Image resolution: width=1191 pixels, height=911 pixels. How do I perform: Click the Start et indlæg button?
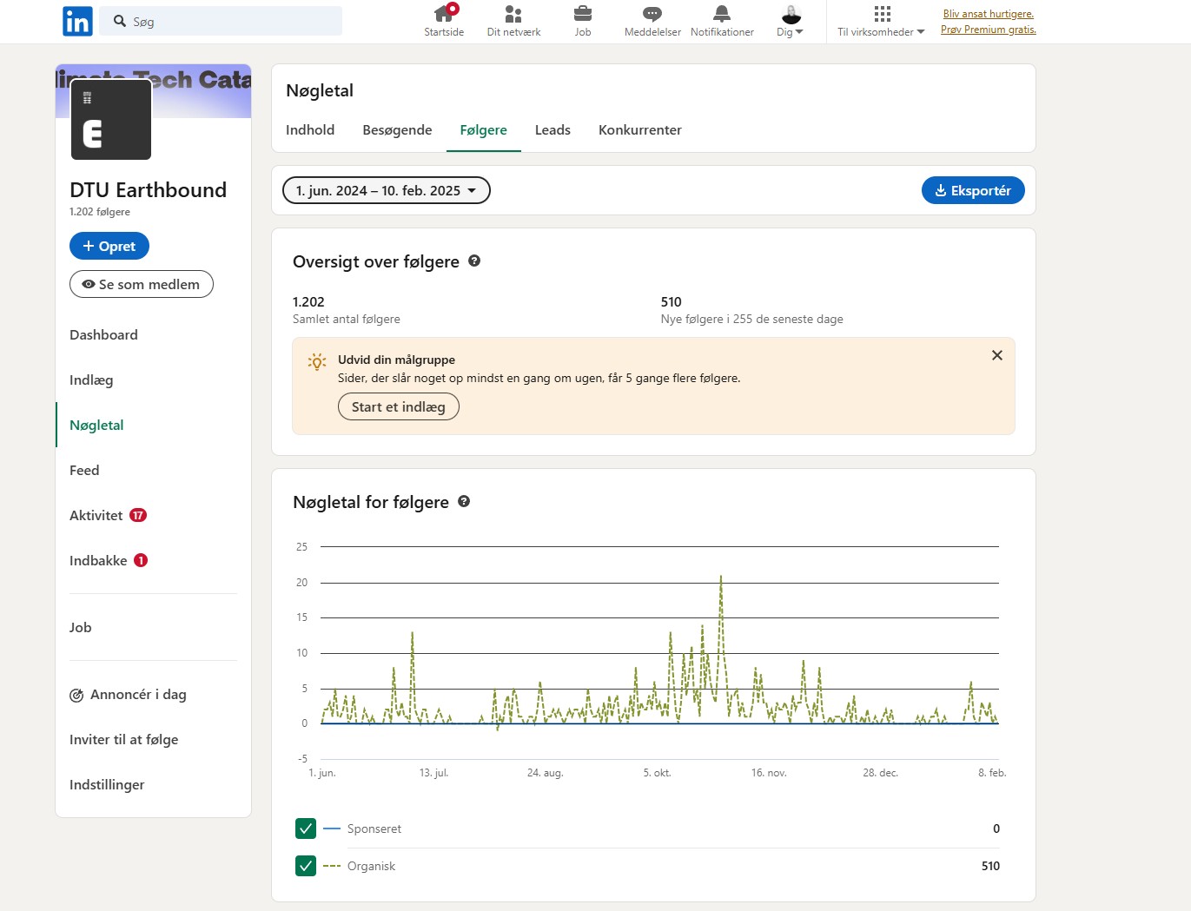[x=399, y=406]
